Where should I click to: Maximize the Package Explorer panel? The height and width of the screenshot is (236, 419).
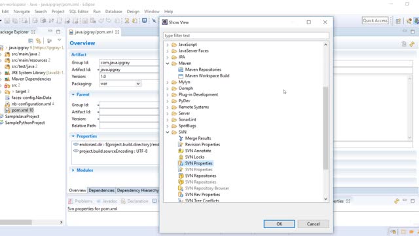click(58, 31)
